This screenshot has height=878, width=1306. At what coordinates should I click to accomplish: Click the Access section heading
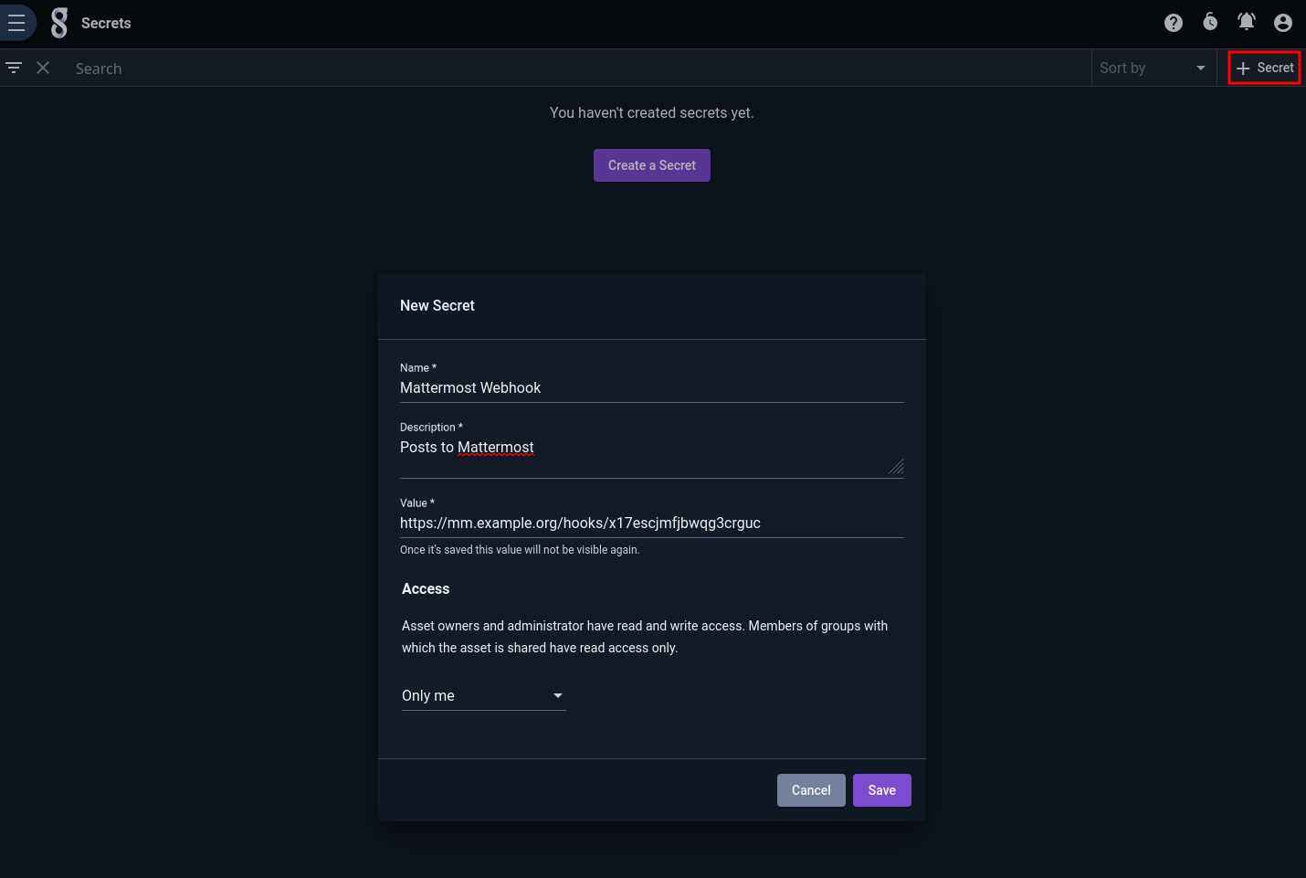[426, 589]
